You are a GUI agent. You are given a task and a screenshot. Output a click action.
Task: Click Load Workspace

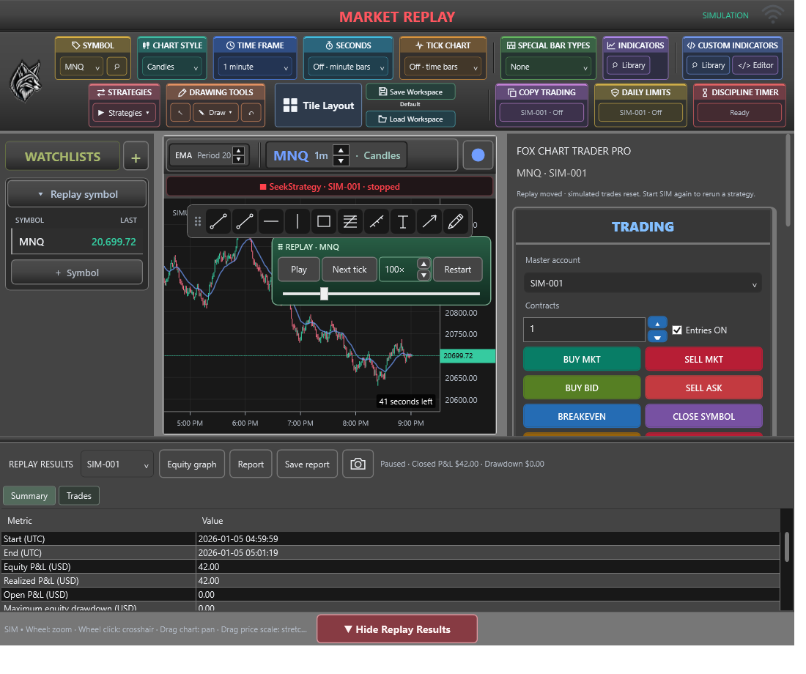[x=411, y=119]
